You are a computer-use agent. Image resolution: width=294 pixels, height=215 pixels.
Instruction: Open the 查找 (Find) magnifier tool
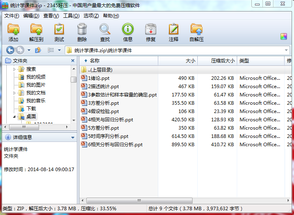tap(105, 32)
